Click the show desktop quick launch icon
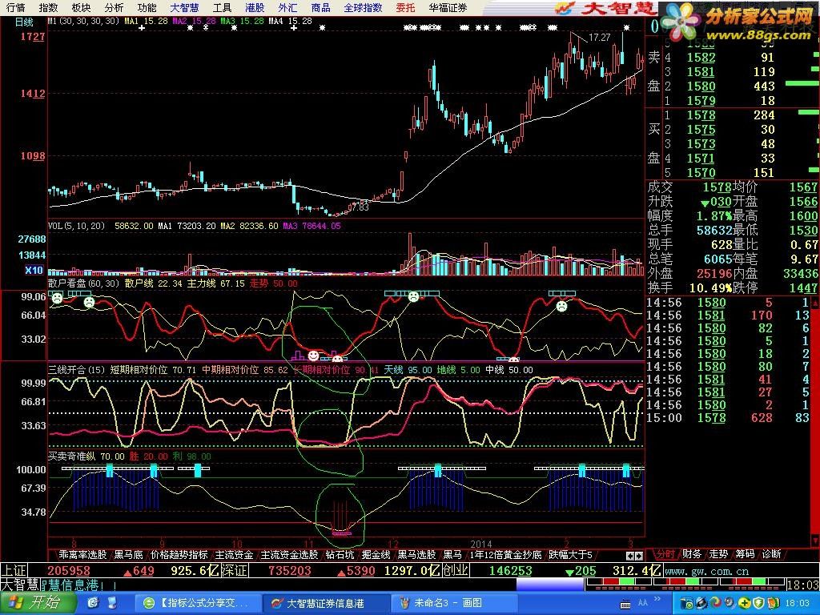The image size is (820, 615). 113,602
